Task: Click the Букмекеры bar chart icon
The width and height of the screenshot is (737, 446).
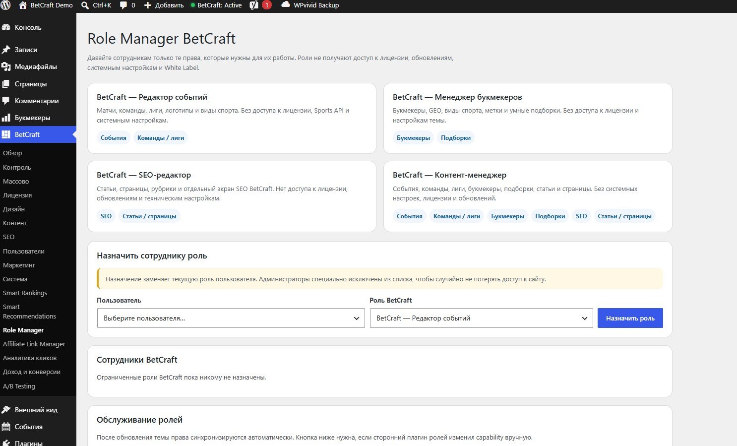Action: 6,118
